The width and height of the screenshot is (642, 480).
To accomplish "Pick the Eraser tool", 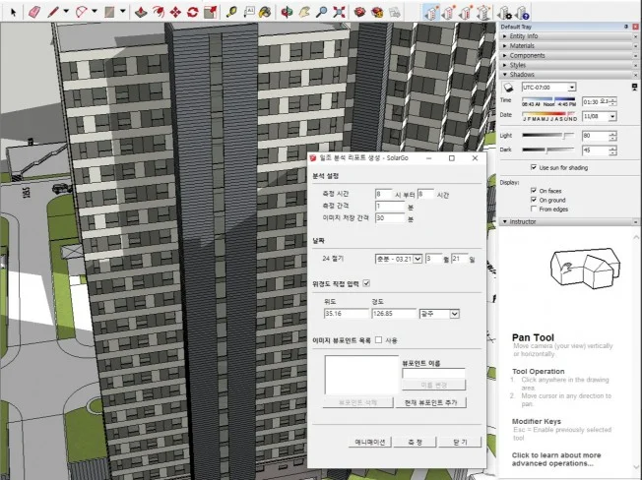I will (32, 12).
